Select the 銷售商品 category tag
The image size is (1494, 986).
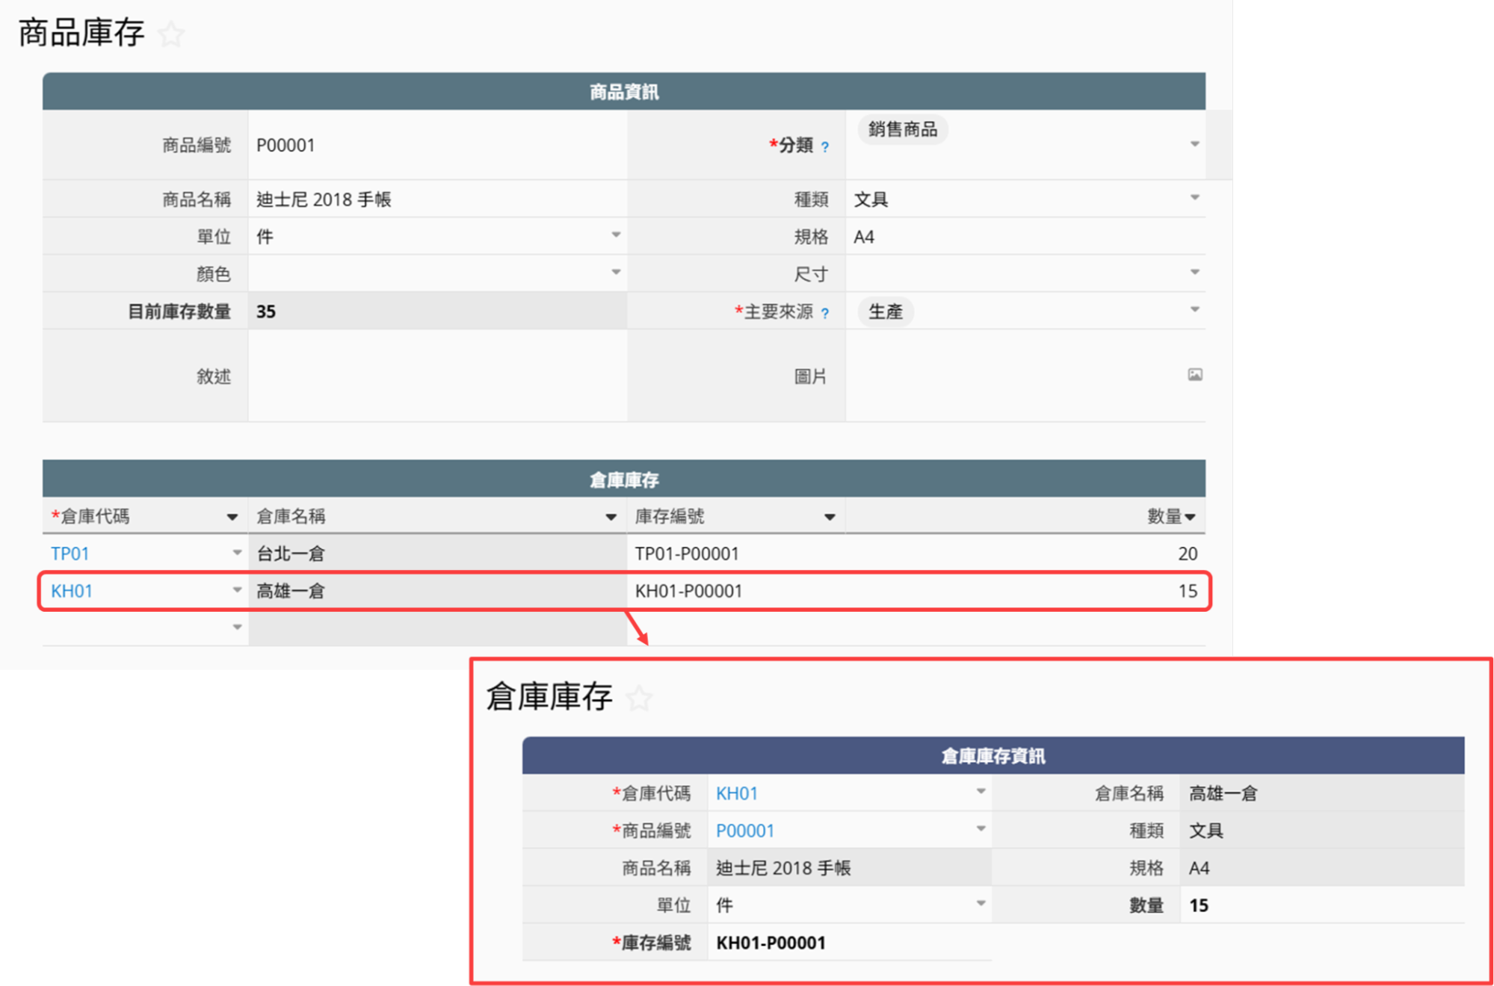[x=902, y=130]
